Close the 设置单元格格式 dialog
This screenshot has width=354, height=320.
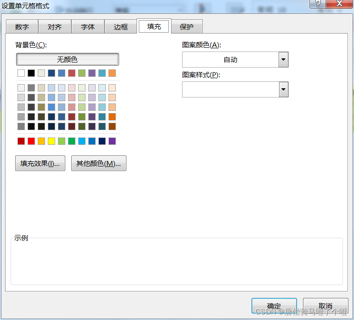pos(339,4)
